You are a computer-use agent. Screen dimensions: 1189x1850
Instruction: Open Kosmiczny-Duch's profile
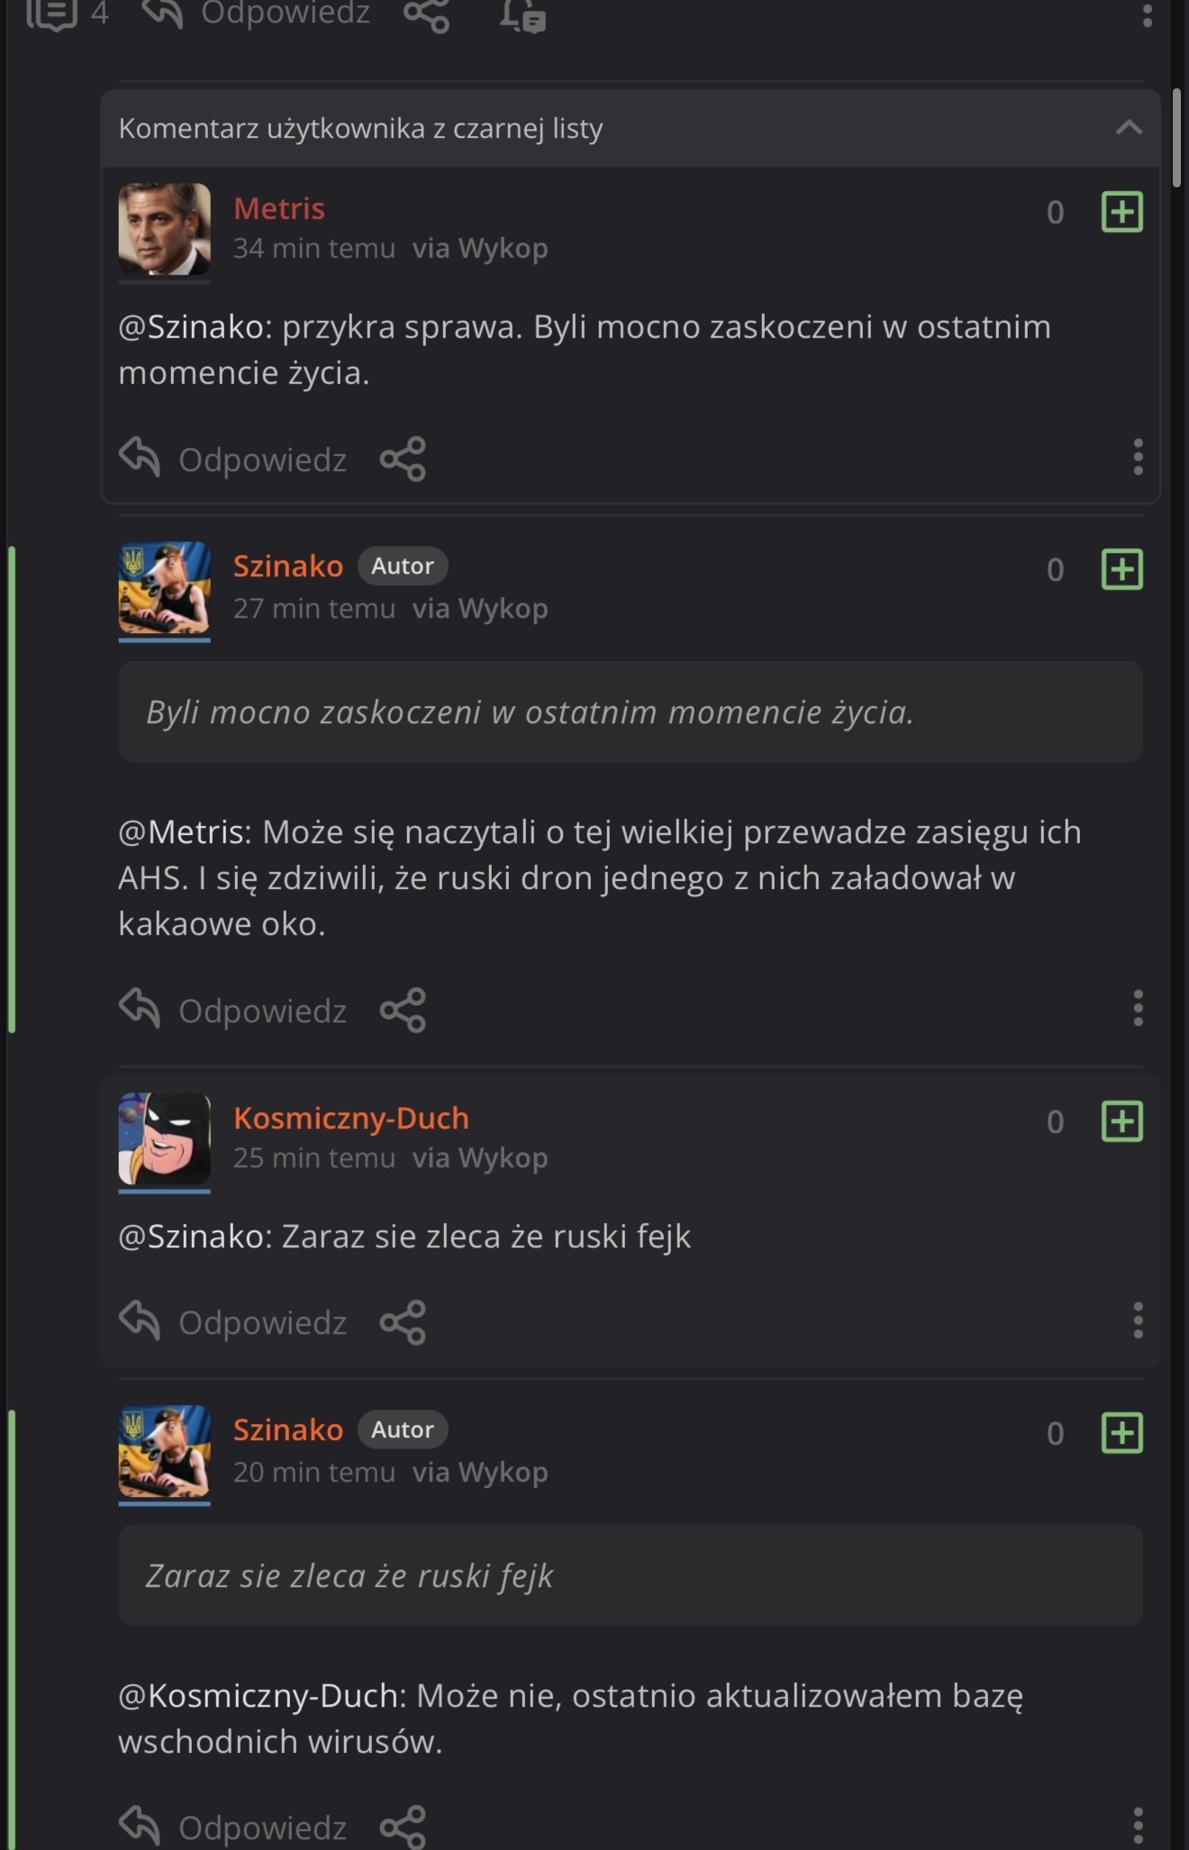coord(350,1118)
